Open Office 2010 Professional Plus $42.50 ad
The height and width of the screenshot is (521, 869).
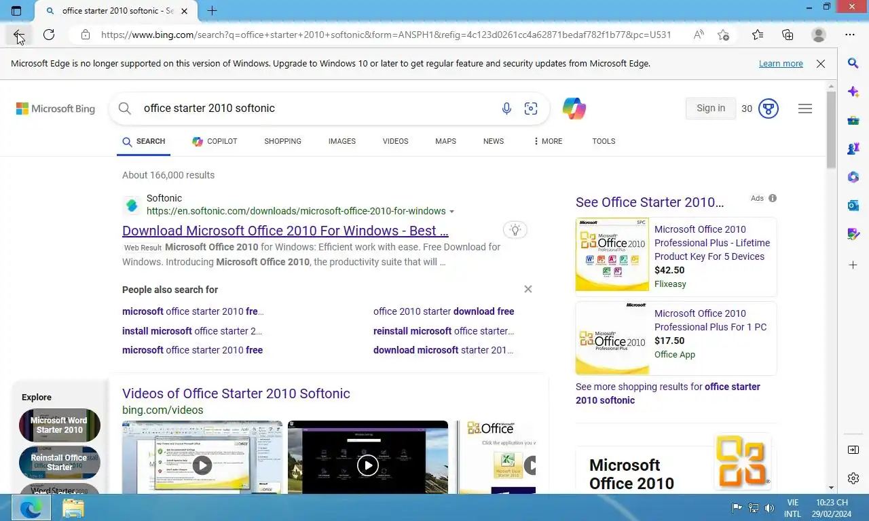[x=711, y=243]
